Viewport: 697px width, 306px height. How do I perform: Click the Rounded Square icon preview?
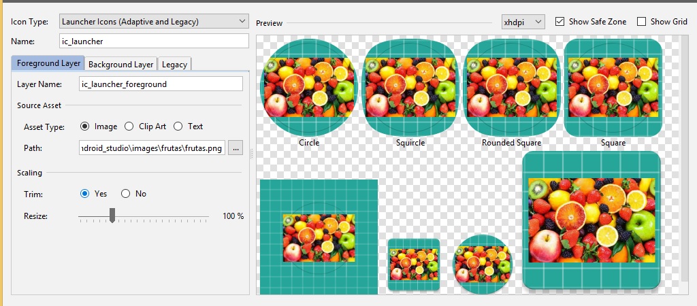(x=511, y=87)
